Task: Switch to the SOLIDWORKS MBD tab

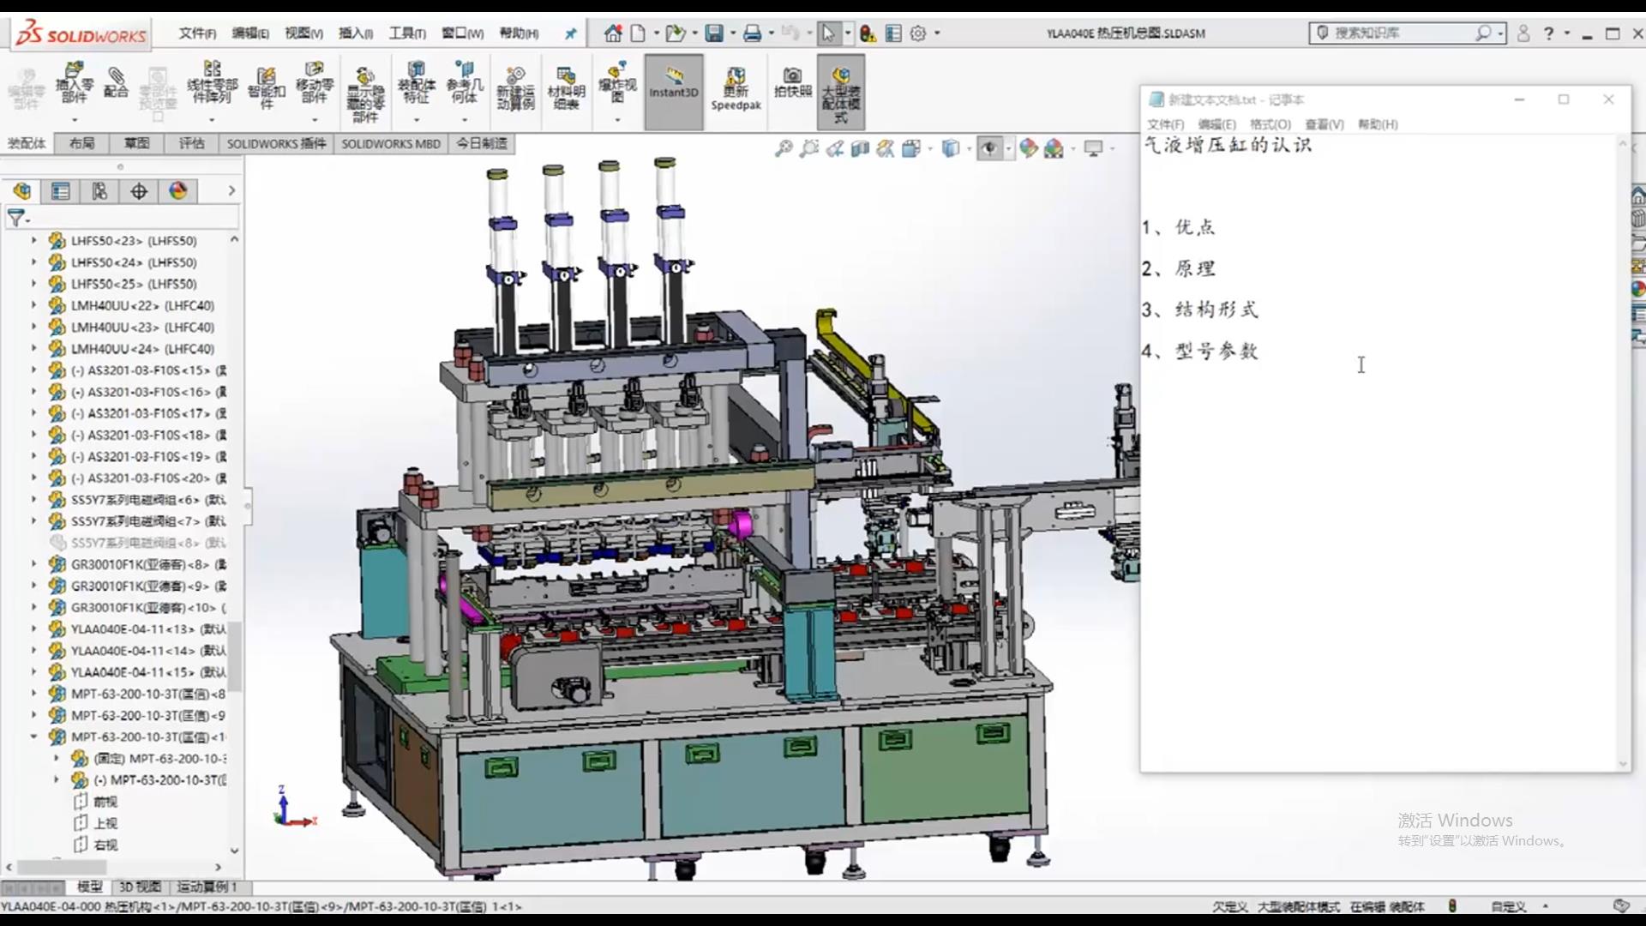Action: coord(390,143)
